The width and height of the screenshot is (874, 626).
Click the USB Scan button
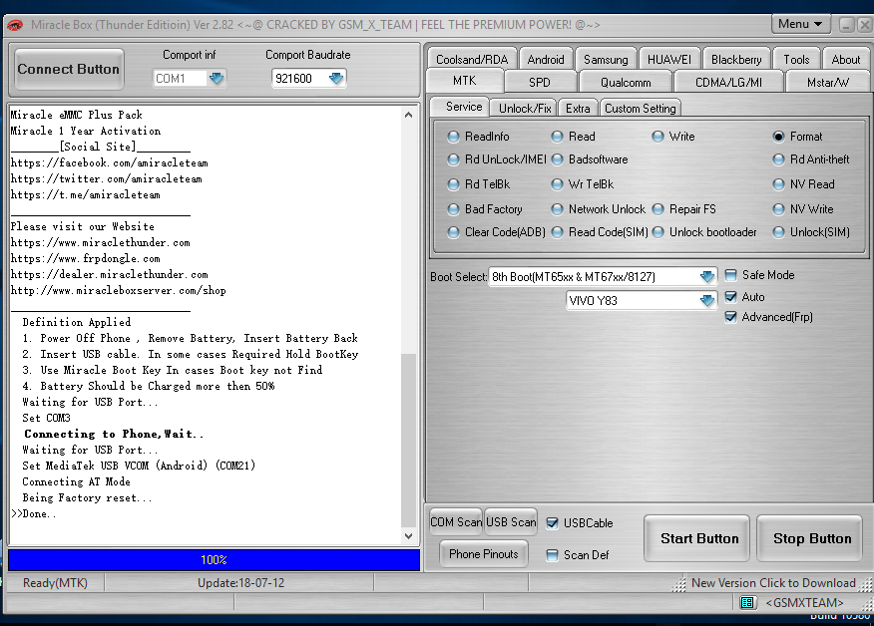[x=511, y=522]
